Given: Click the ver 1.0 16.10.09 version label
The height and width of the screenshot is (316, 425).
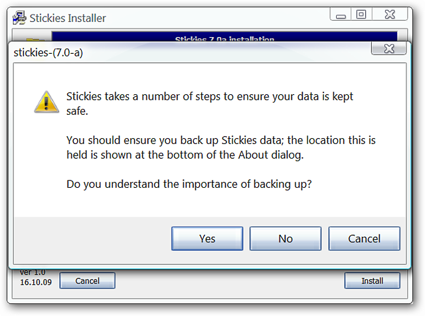Looking at the screenshot, I should [35, 277].
